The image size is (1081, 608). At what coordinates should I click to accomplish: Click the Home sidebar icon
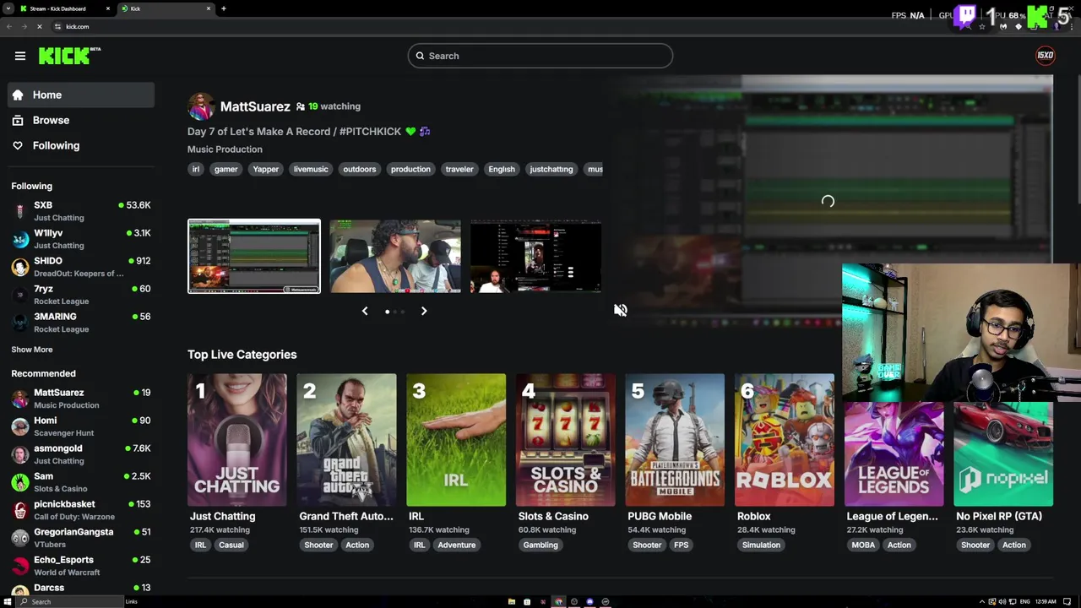pos(18,95)
